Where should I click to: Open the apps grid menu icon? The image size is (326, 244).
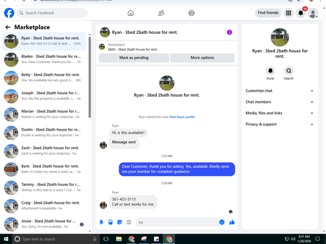click(288, 13)
